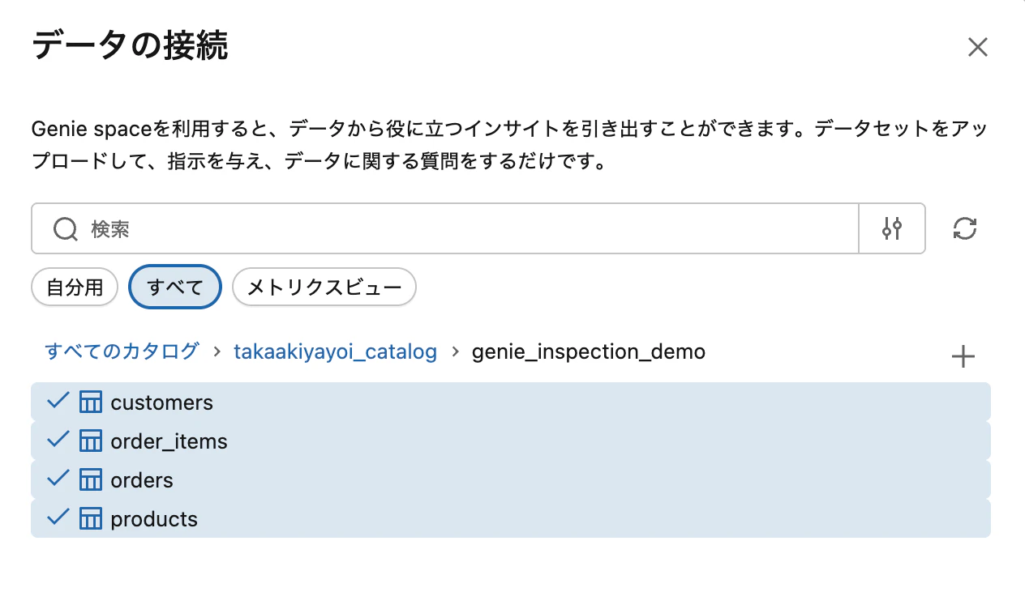
Task: Expand the order_items table row
Action: pyautogui.click(x=169, y=440)
